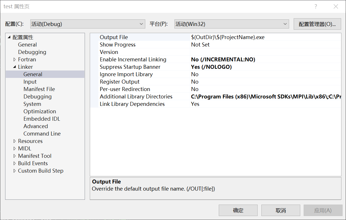Select the Enable Incremental Linking property row
This screenshot has height=220, width=346.
point(133,59)
